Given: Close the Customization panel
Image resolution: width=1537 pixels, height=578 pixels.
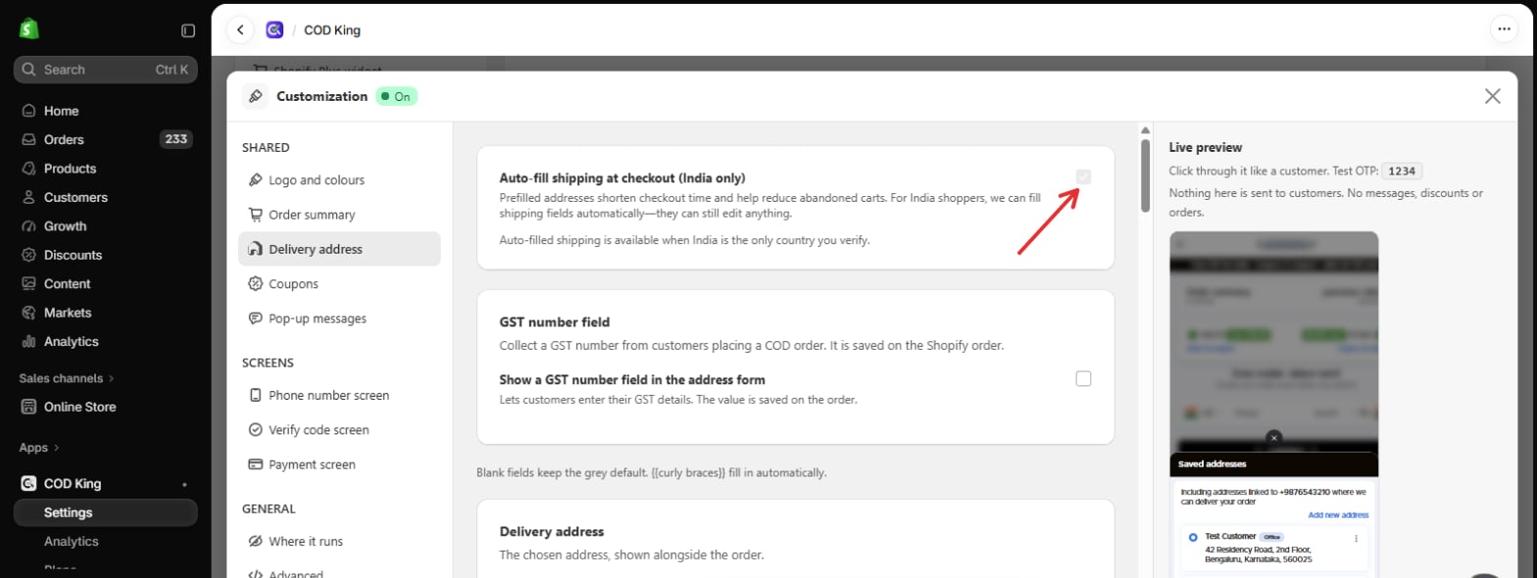Looking at the screenshot, I should click(x=1492, y=96).
